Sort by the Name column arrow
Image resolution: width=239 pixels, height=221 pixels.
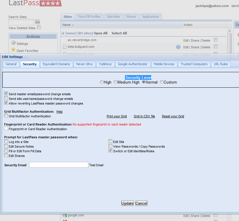[73, 25]
